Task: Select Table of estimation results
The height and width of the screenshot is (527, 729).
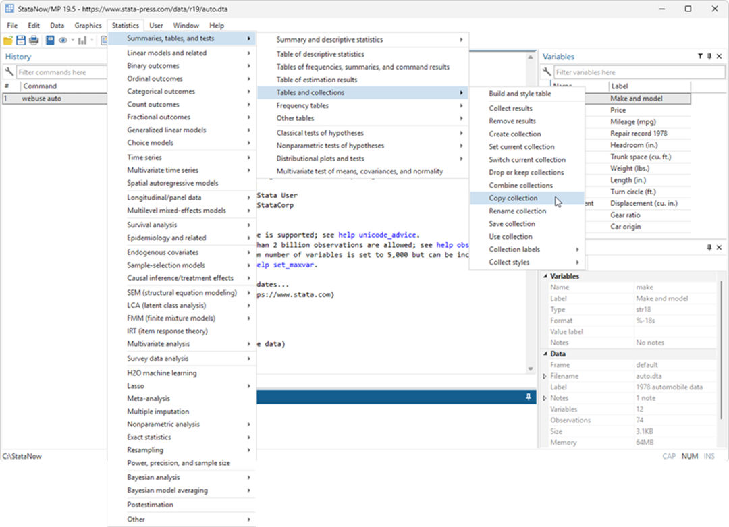Action: tap(362, 80)
